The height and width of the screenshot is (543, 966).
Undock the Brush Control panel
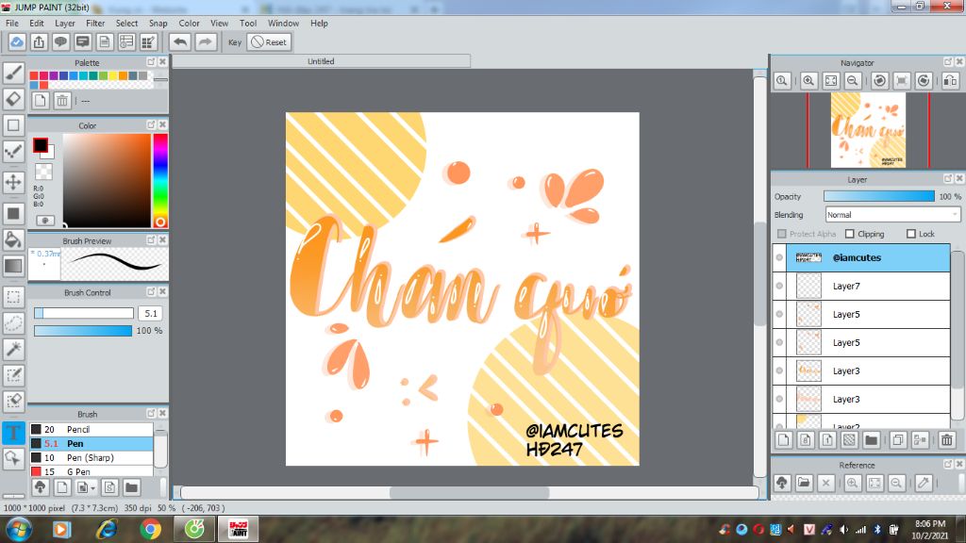[x=151, y=292]
